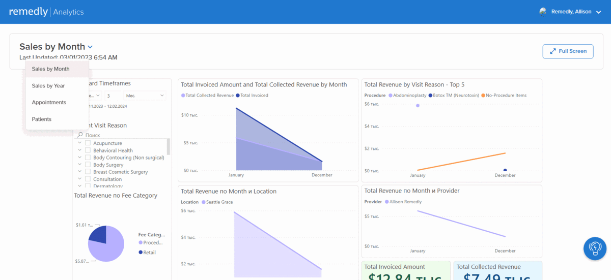Select Sales by Year from menu
Viewport: 611px width, 280px height.
point(48,86)
